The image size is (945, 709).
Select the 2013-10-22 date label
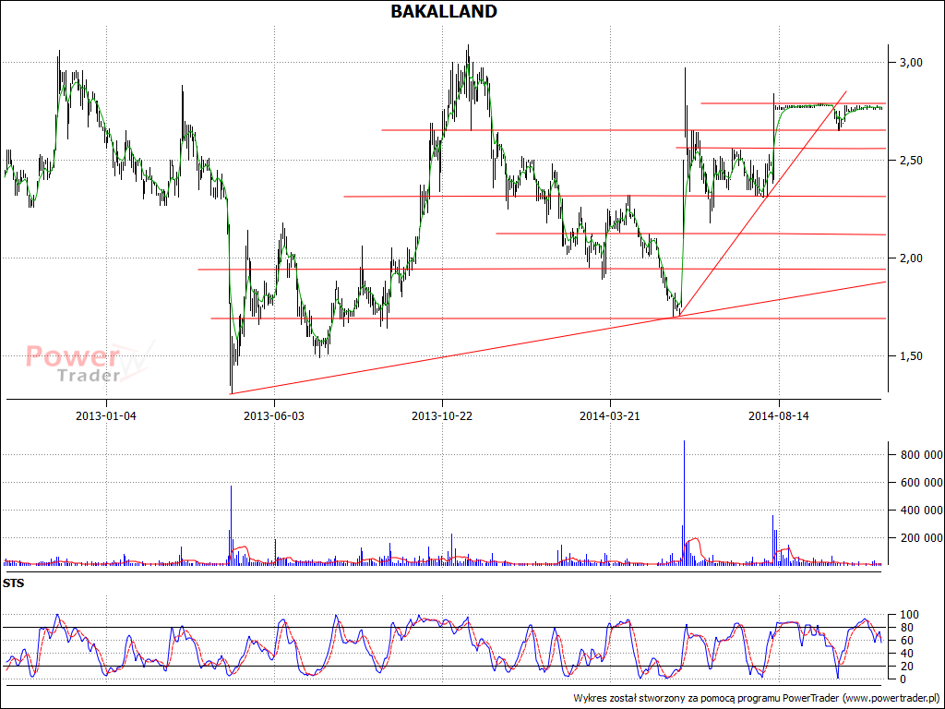click(442, 416)
